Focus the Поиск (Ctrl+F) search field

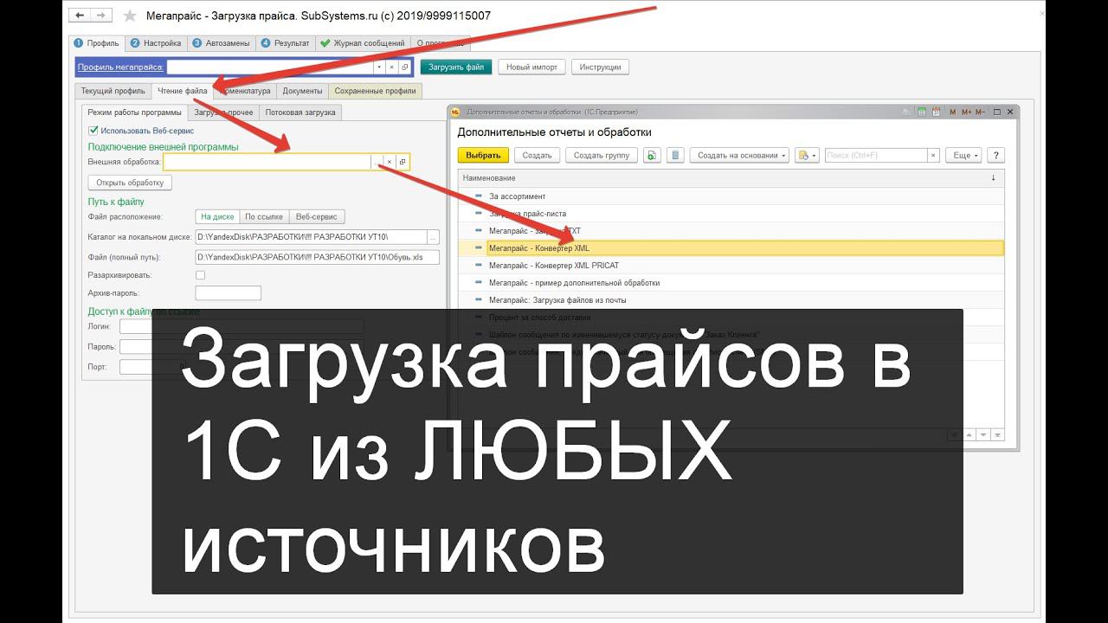click(x=875, y=155)
